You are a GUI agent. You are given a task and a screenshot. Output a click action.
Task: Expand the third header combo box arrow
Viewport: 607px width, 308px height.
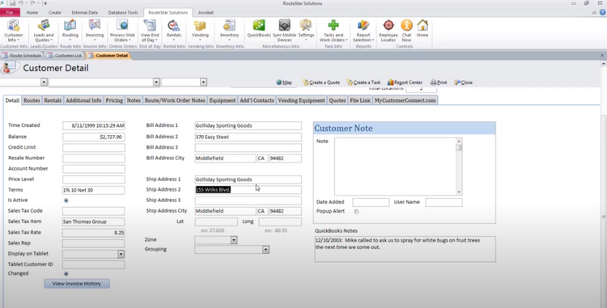[203, 82]
